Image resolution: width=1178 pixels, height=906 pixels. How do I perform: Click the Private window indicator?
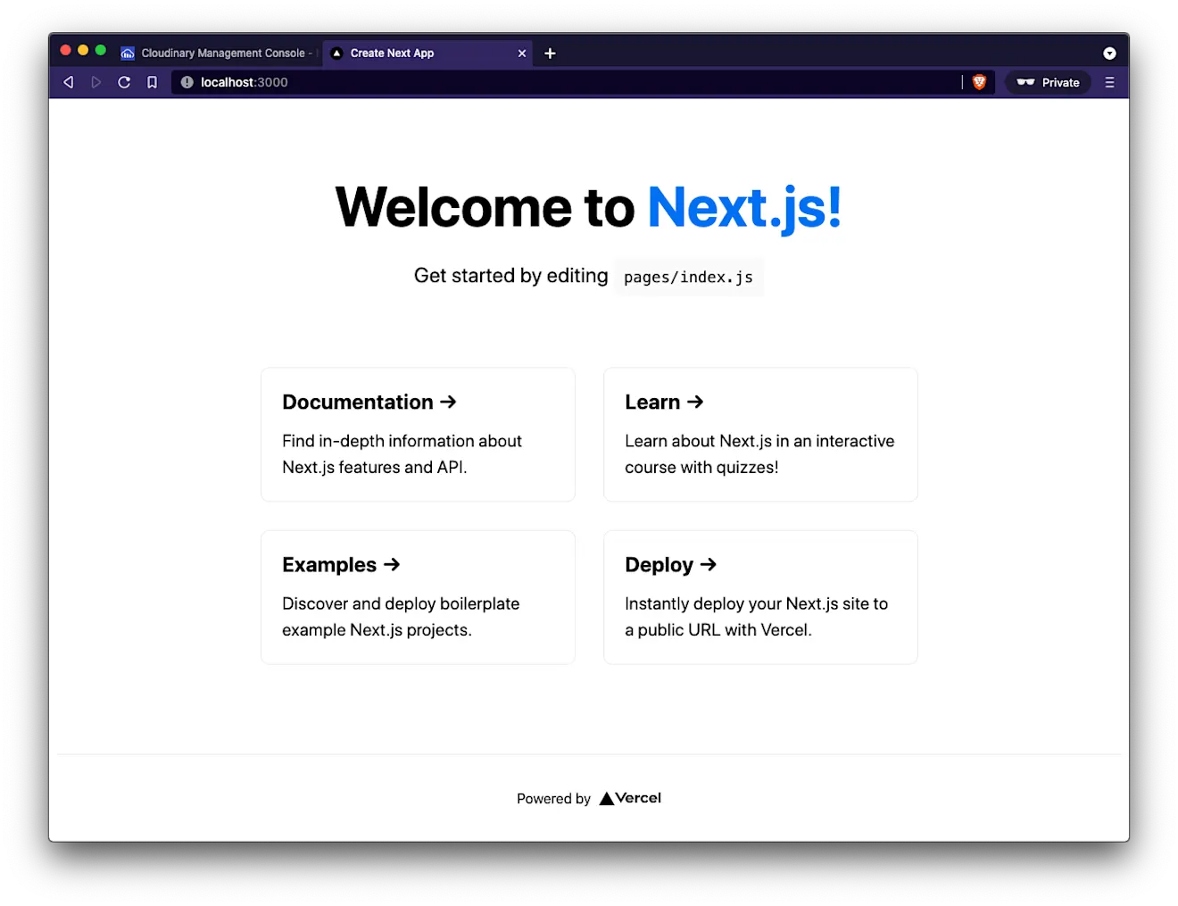pos(1048,82)
